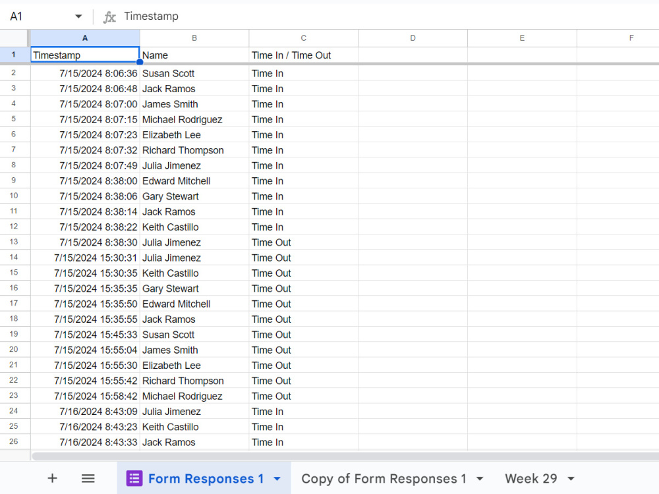This screenshot has width=659, height=494.
Task: Click Jack Ramos in row 26
Action: point(194,443)
